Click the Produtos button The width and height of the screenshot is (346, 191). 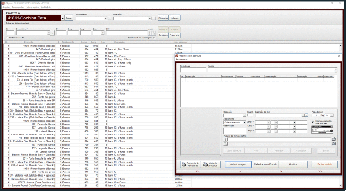click(x=163, y=35)
